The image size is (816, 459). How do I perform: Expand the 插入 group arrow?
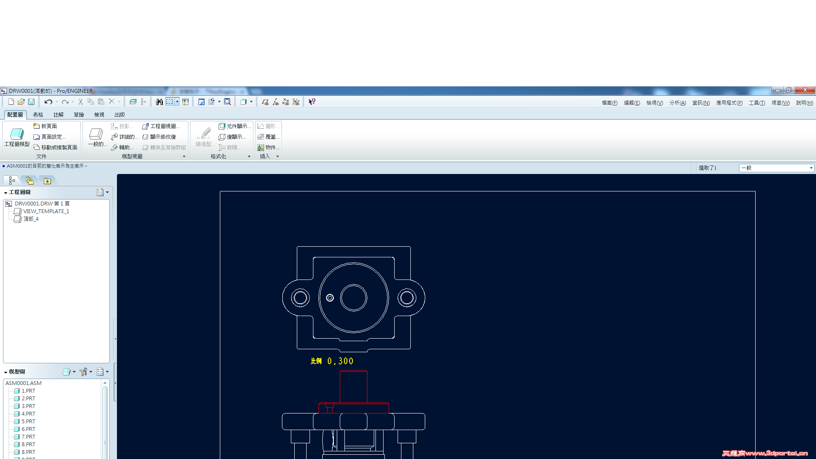278,157
